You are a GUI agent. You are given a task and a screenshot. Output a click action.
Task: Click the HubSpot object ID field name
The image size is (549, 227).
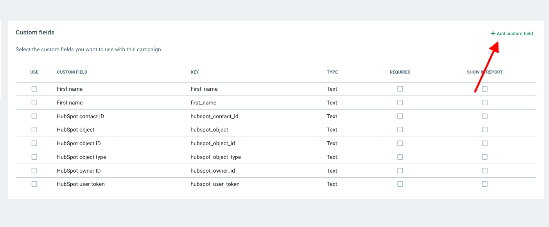tap(79, 143)
